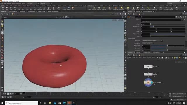Expand the Group field dropdown arrow
187x105 pixels.
182,20
